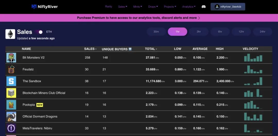Open Official Dormant Dragons name link
Screen dimensions: 278x136
click(40, 116)
